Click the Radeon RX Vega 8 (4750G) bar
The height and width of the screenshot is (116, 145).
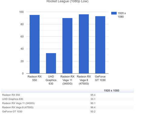pos(84,44)
